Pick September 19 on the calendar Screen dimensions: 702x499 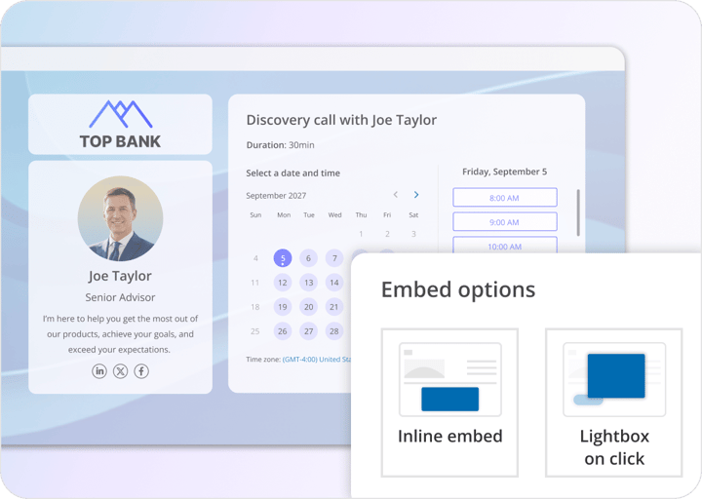[282, 306]
